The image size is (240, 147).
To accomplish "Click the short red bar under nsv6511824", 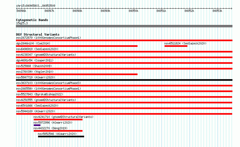I will (x=176, y=46).
